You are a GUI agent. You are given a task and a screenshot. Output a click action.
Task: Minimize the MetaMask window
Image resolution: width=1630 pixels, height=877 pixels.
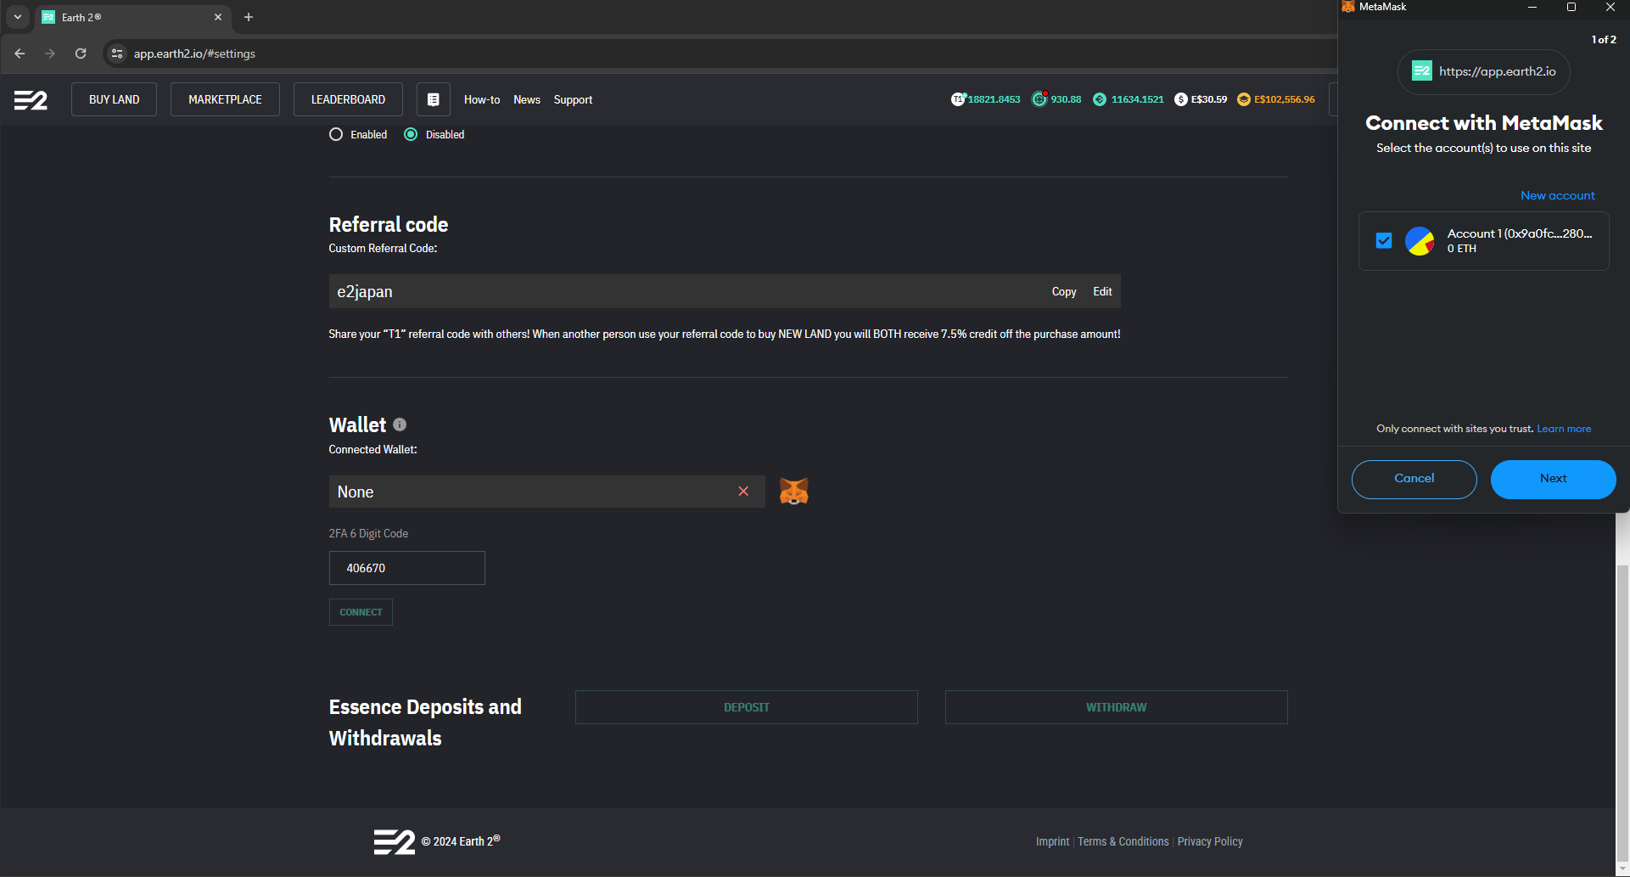(x=1532, y=7)
